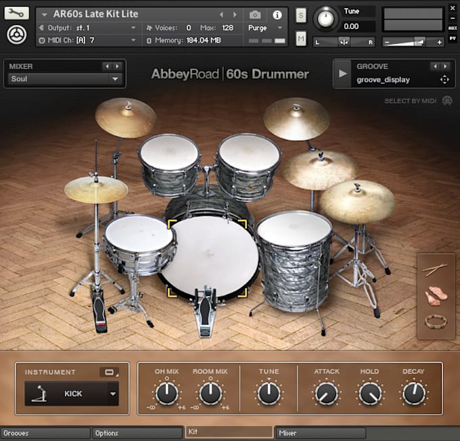This screenshot has height=441, width=460.
Task: Click the groove drag-to-host cross icon
Action: point(444,80)
